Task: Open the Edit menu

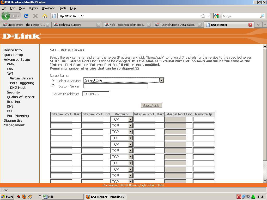Action: [x=13, y=8]
